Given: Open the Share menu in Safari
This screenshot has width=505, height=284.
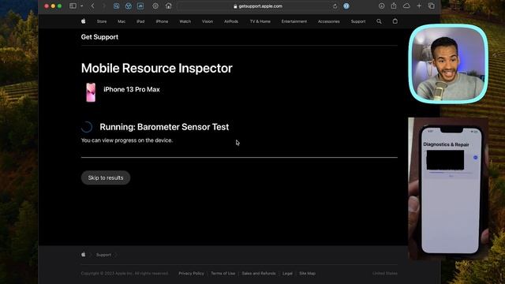Looking at the screenshot, I should coord(394,6).
